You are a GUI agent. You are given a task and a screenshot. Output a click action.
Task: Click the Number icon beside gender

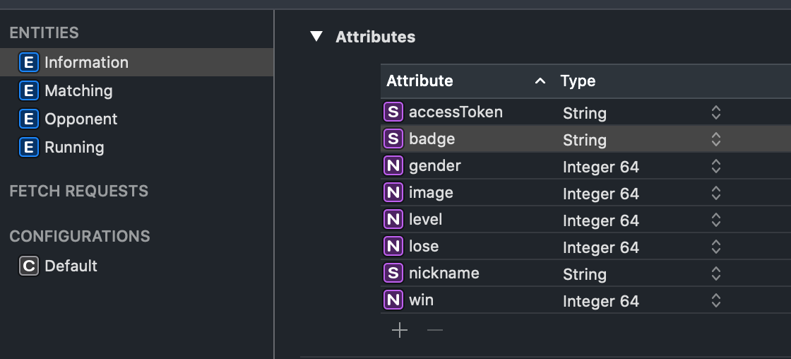(x=393, y=166)
